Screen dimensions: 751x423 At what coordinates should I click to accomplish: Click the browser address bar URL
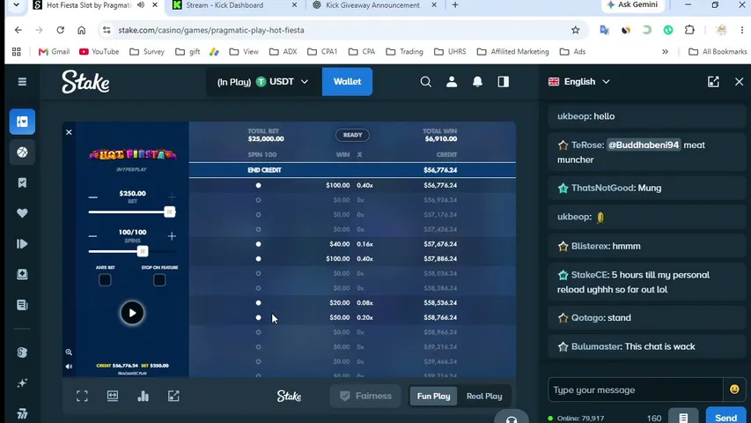[x=211, y=30]
